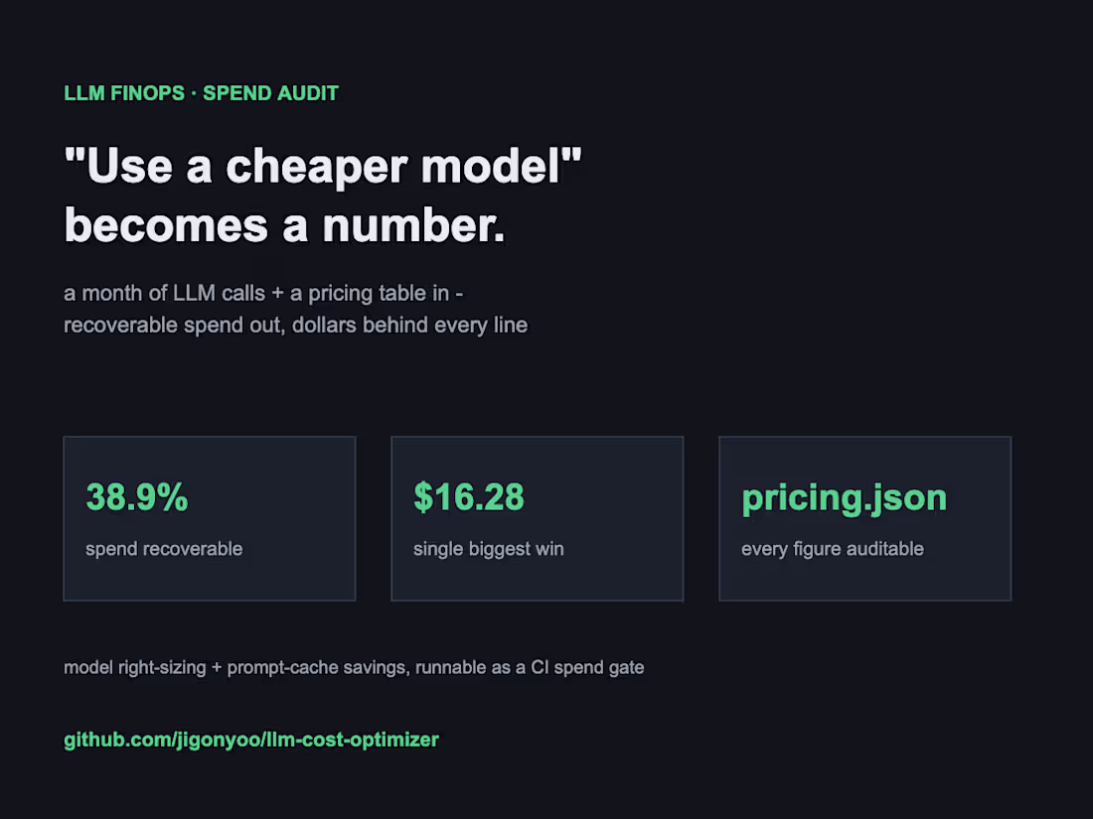The height and width of the screenshot is (819, 1093).
Task: Click the green $16.28 figure
Action: tap(468, 497)
